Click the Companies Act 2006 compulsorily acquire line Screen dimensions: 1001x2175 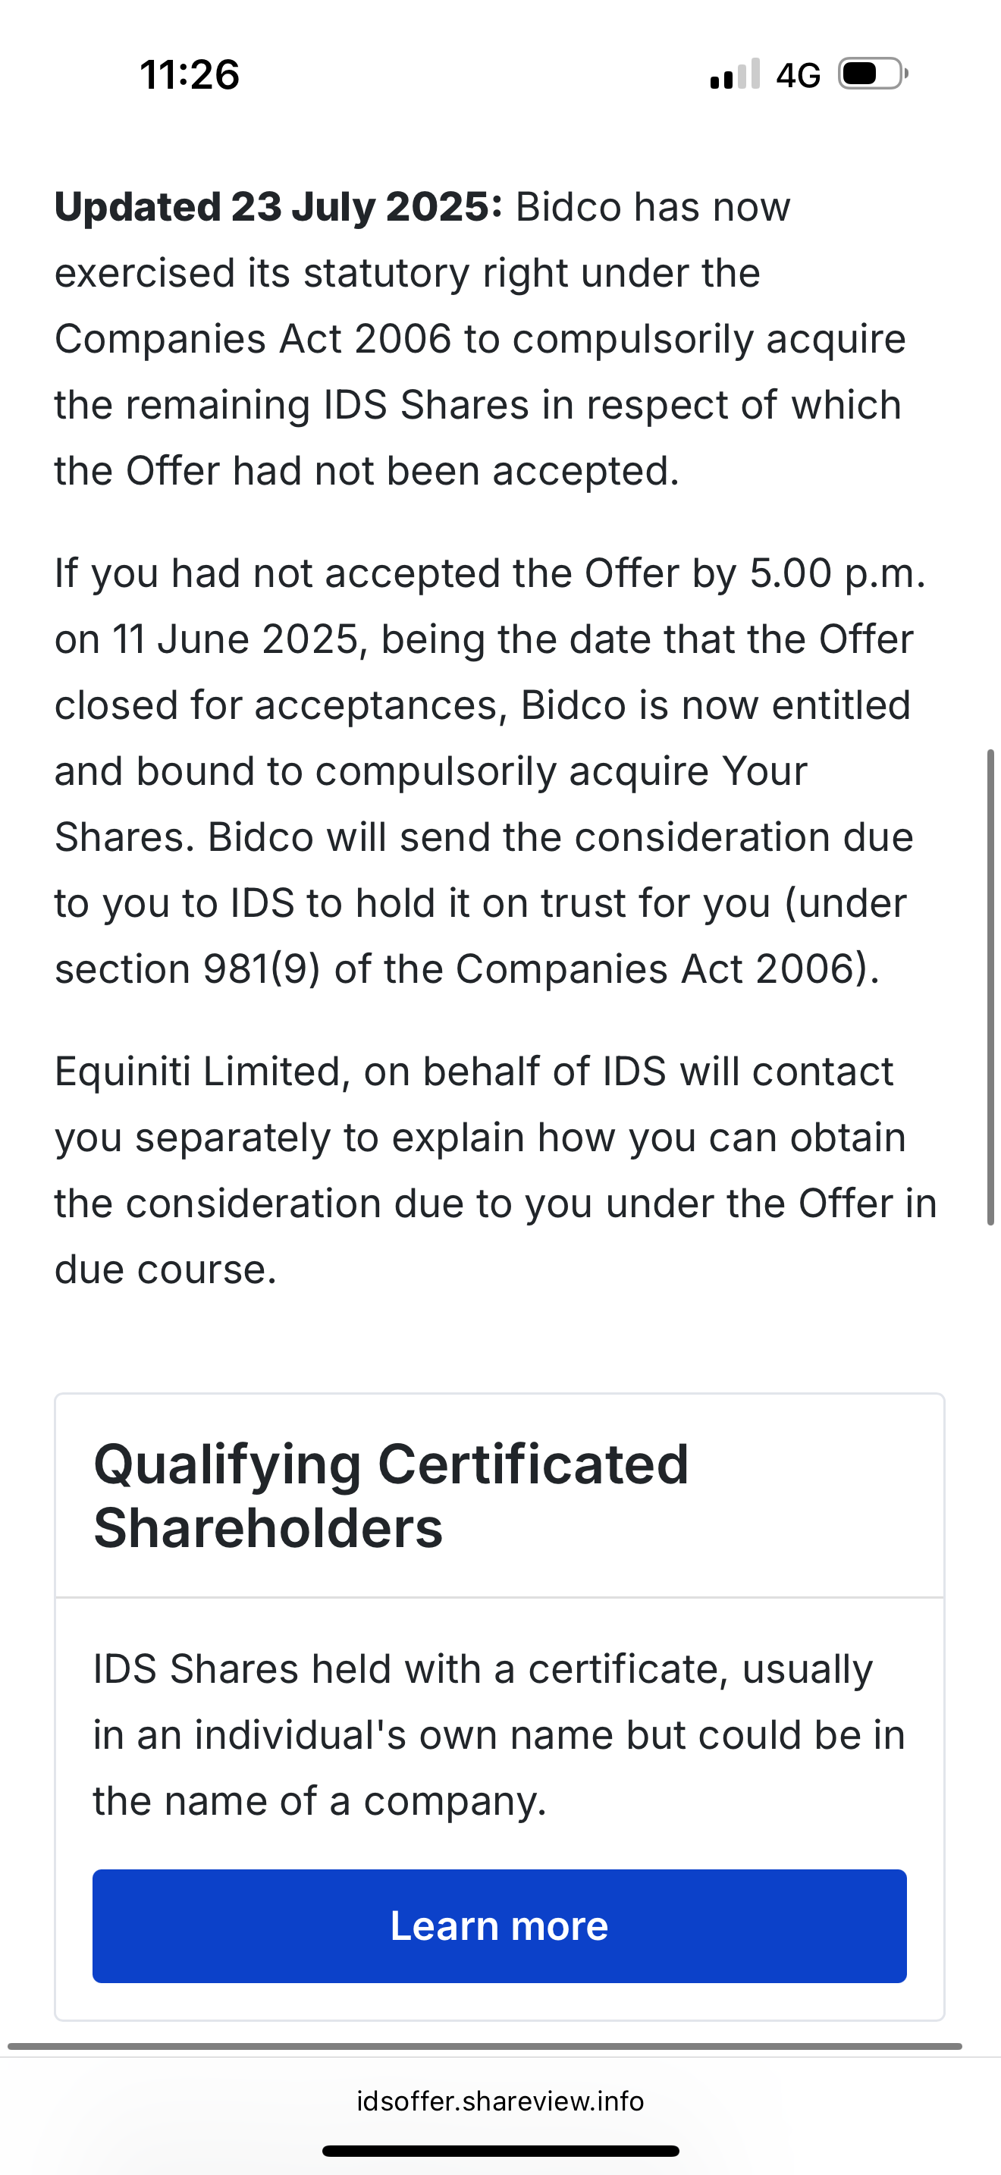480,338
